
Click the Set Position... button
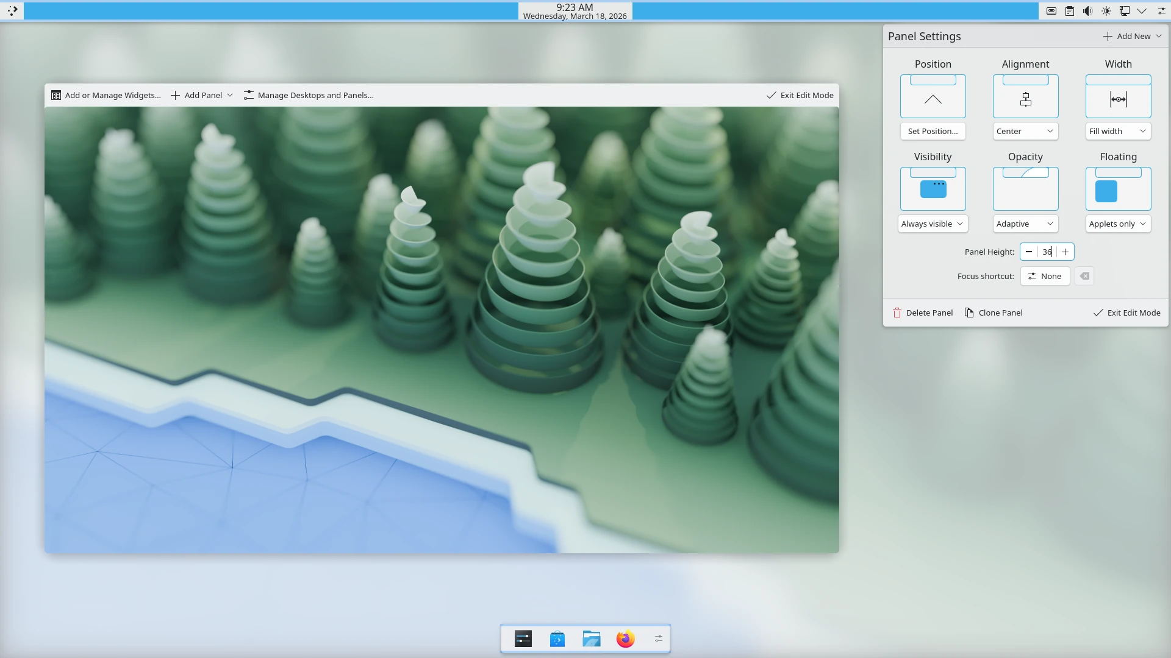click(x=933, y=131)
